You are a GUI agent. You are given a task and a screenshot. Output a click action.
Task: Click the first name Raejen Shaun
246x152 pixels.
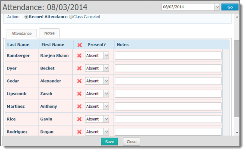(55, 56)
